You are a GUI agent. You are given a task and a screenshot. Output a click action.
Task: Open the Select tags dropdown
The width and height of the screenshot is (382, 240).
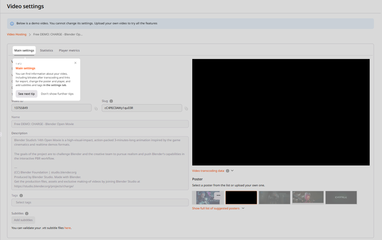(x=100, y=202)
